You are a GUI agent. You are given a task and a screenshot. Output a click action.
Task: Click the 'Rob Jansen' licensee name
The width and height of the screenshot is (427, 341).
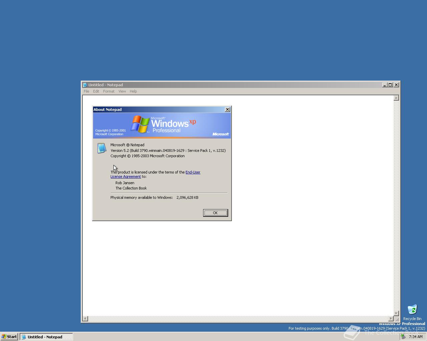tap(125, 183)
